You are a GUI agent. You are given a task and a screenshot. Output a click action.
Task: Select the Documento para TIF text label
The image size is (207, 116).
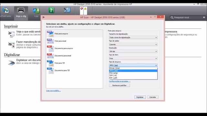(x=62, y=71)
